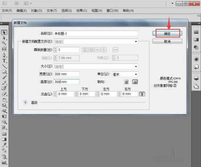Open the Artboards panel icon
The image size is (201, 167).
tap(196, 86)
